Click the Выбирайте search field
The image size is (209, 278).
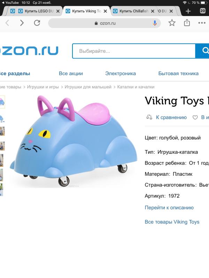(x=134, y=51)
